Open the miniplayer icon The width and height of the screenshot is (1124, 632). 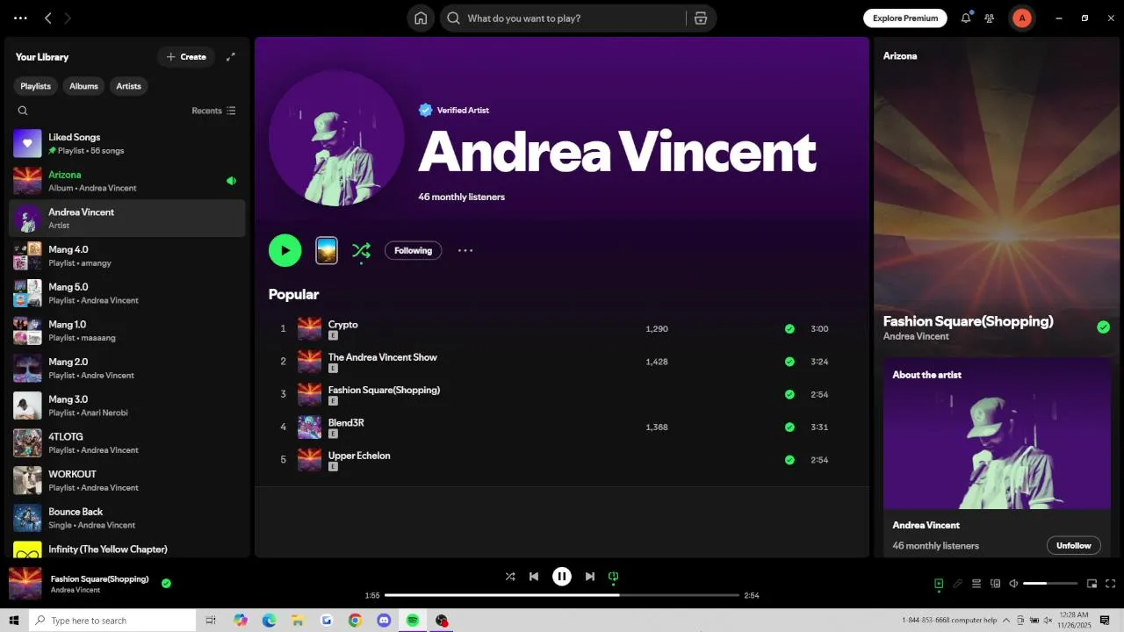point(1092,584)
